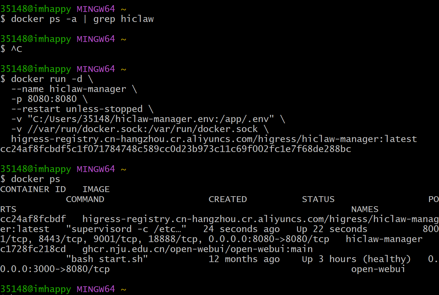The width and height of the screenshot is (439, 295).
Task: Click the open-webui container name
Action: (x=378, y=269)
